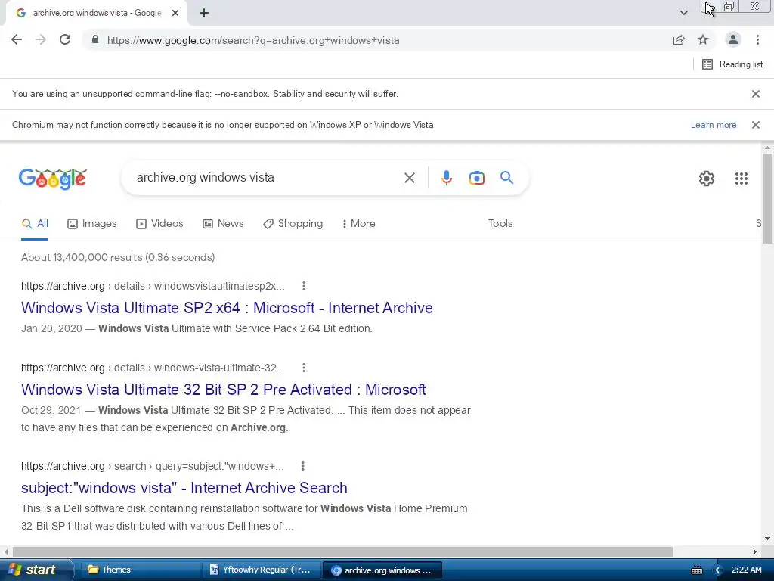Open a new browser tab
Viewport: 774px width, 581px height.
click(x=204, y=14)
